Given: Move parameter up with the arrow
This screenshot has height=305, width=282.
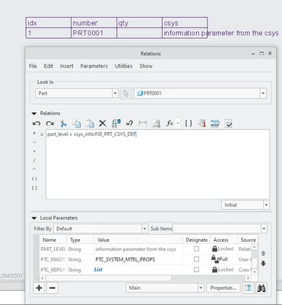Looking at the screenshot, I should (263, 253).
